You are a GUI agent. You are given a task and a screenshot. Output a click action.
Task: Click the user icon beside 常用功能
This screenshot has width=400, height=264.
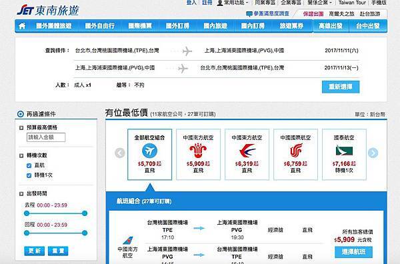pyautogui.click(x=219, y=3)
